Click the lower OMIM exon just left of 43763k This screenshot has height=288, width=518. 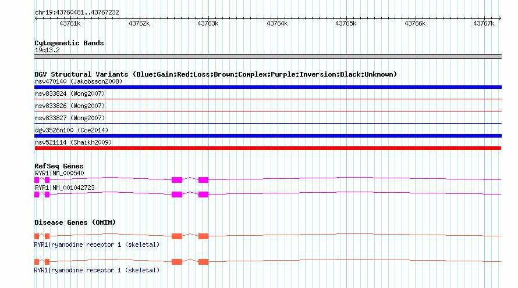point(204,262)
